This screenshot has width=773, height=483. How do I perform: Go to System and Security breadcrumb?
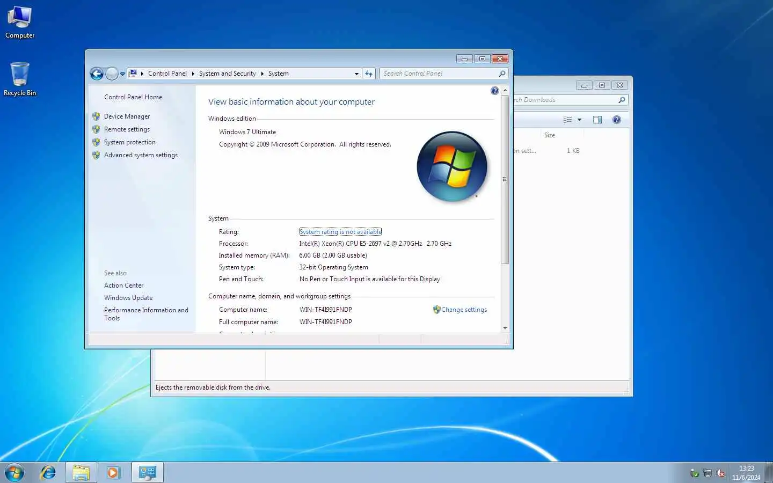point(228,74)
